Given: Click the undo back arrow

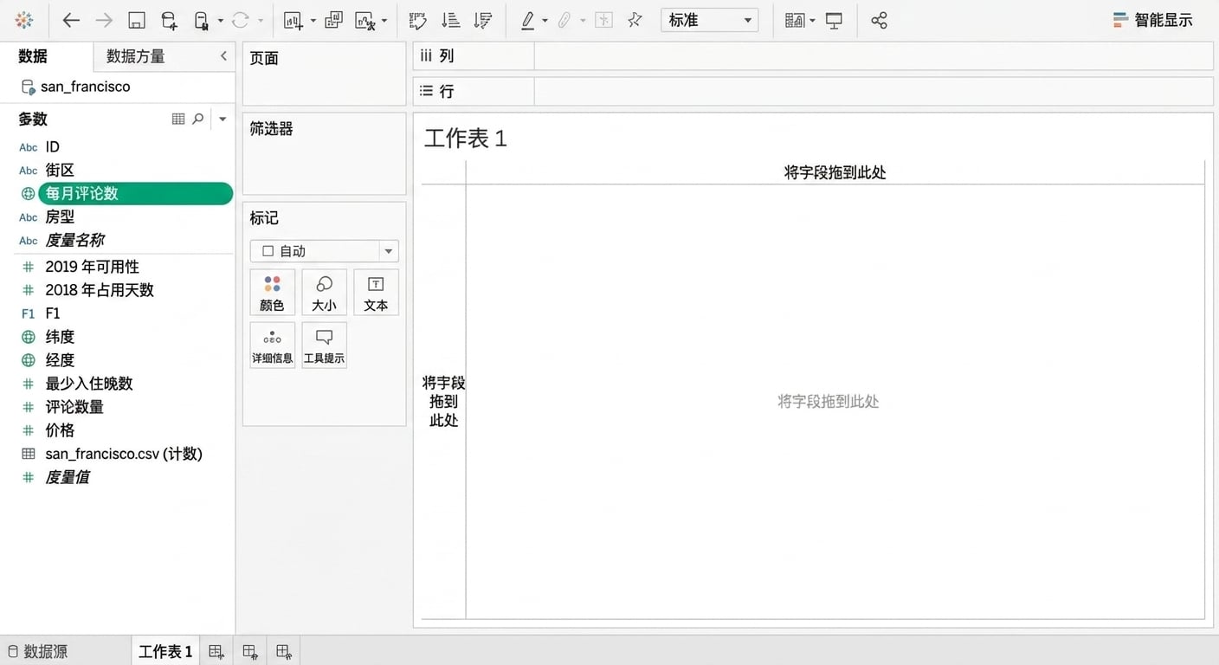Looking at the screenshot, I should 71,20.
